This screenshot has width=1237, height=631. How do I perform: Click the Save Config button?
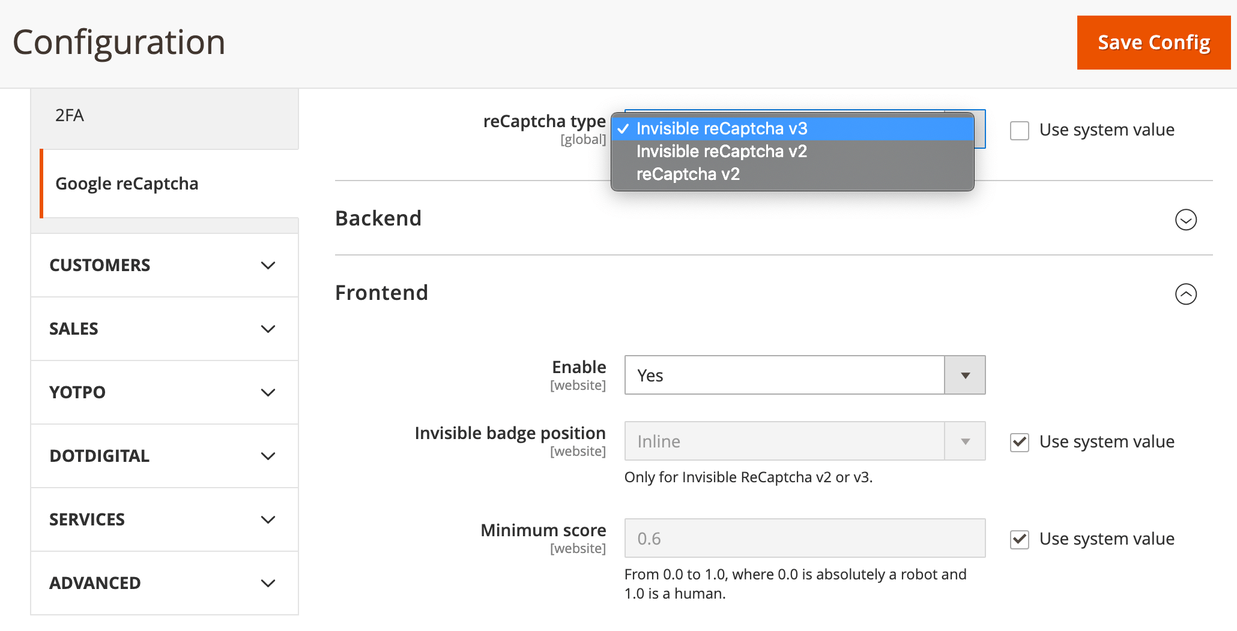(x=1153, y=42)
